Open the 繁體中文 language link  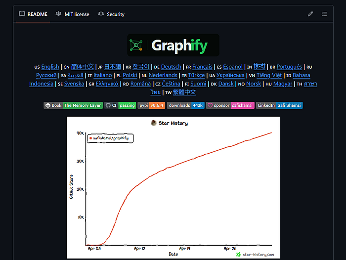point(184,92)
